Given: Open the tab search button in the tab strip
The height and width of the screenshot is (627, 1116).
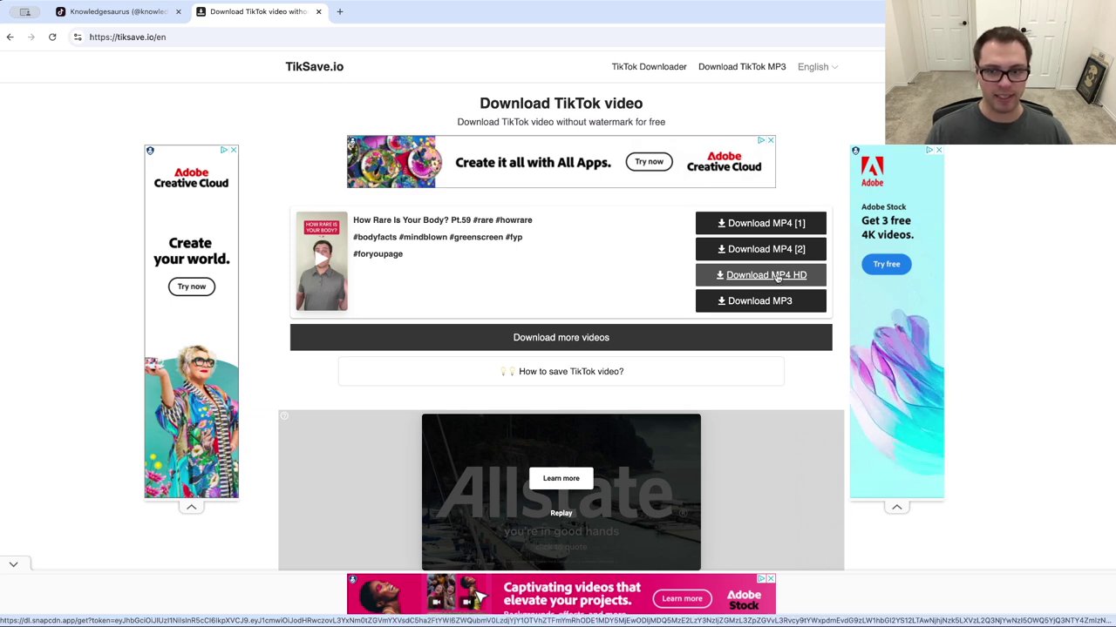Looking at the screenshot, I should coord(24,11).
